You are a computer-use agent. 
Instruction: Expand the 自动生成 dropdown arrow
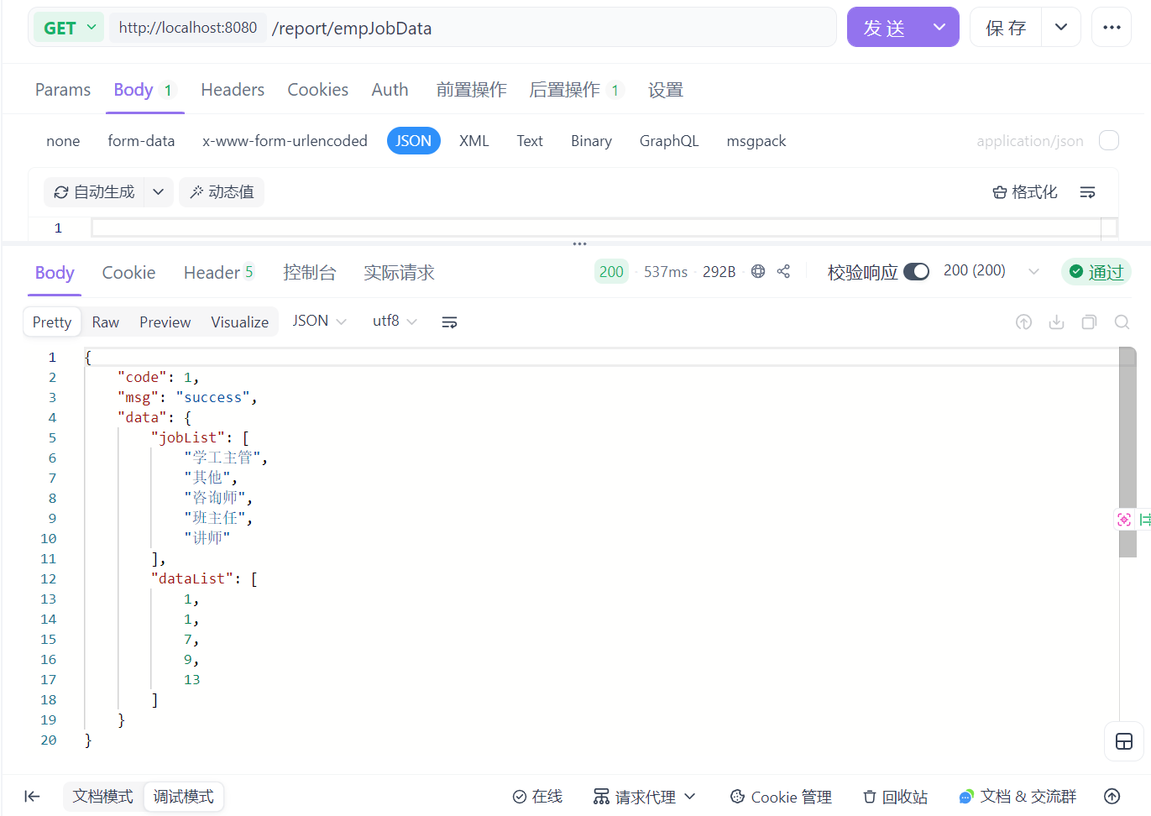[158, 192]
